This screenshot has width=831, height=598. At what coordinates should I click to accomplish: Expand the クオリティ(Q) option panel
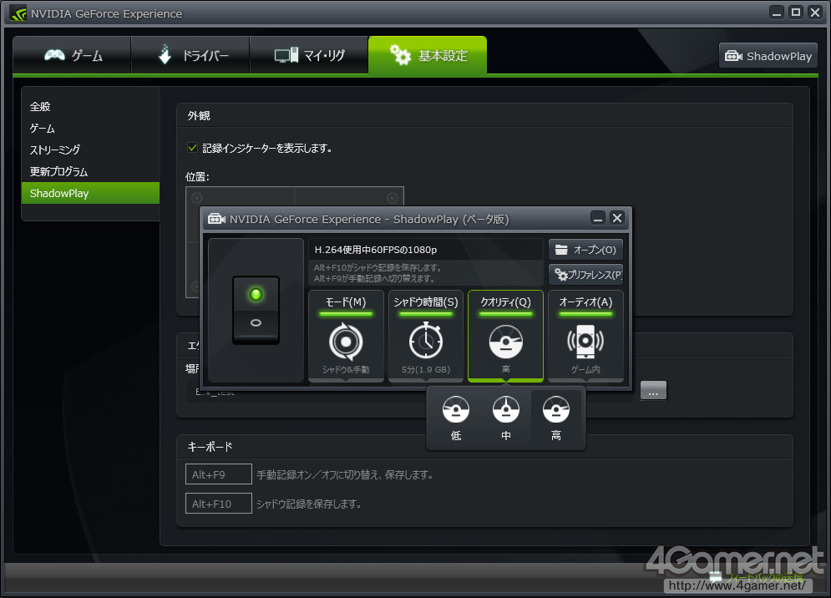coord(505,336)
